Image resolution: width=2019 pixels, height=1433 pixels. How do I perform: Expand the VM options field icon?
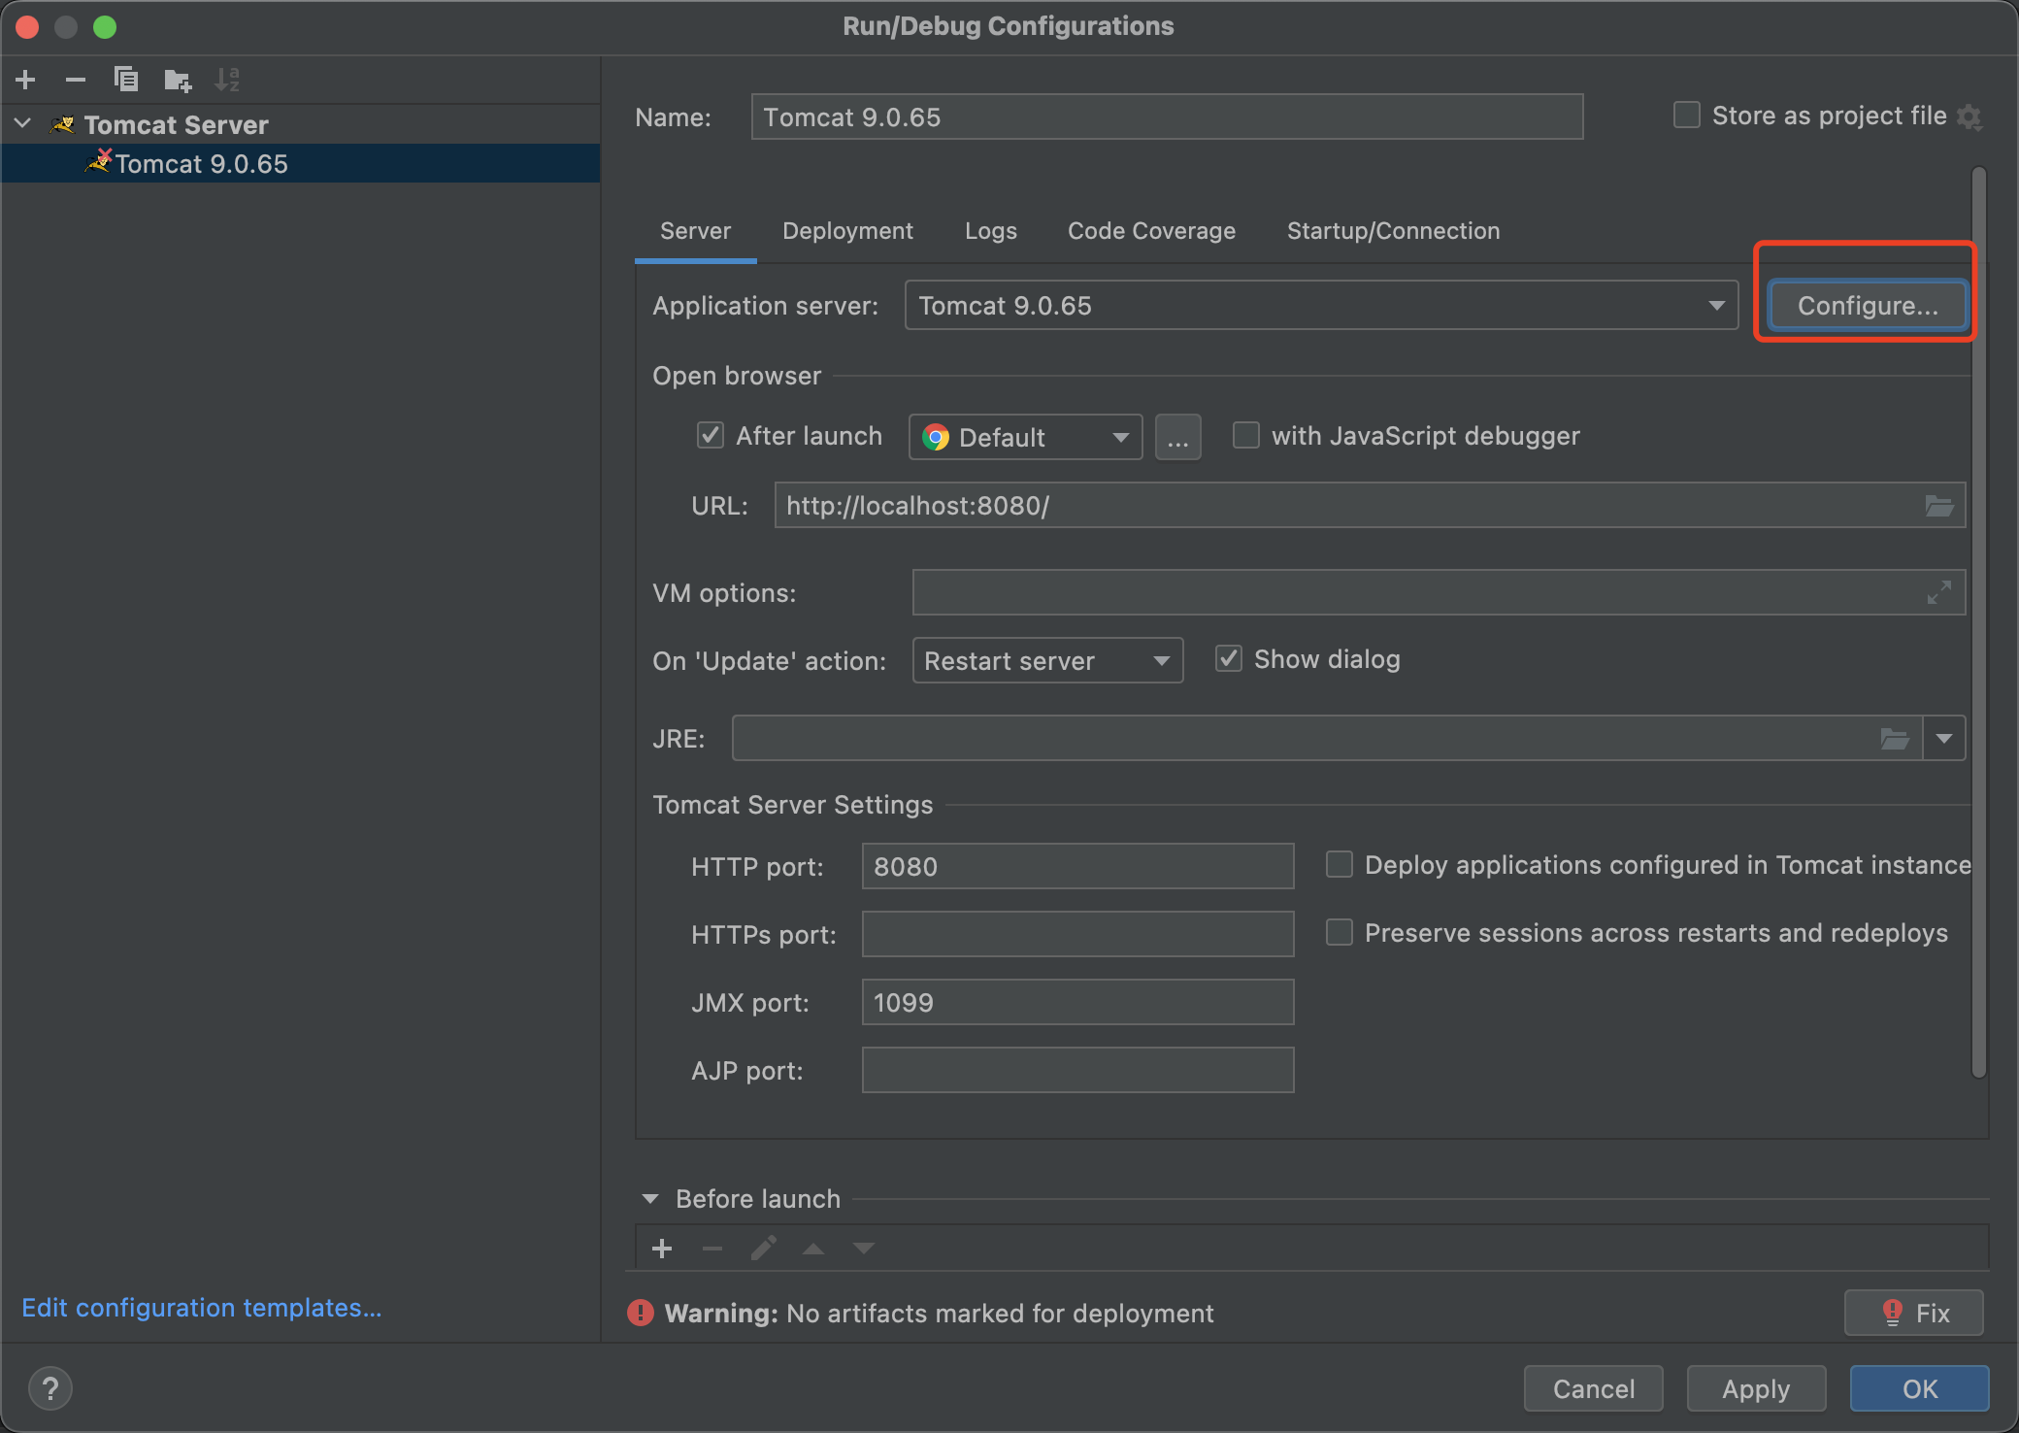(1938, 592)
